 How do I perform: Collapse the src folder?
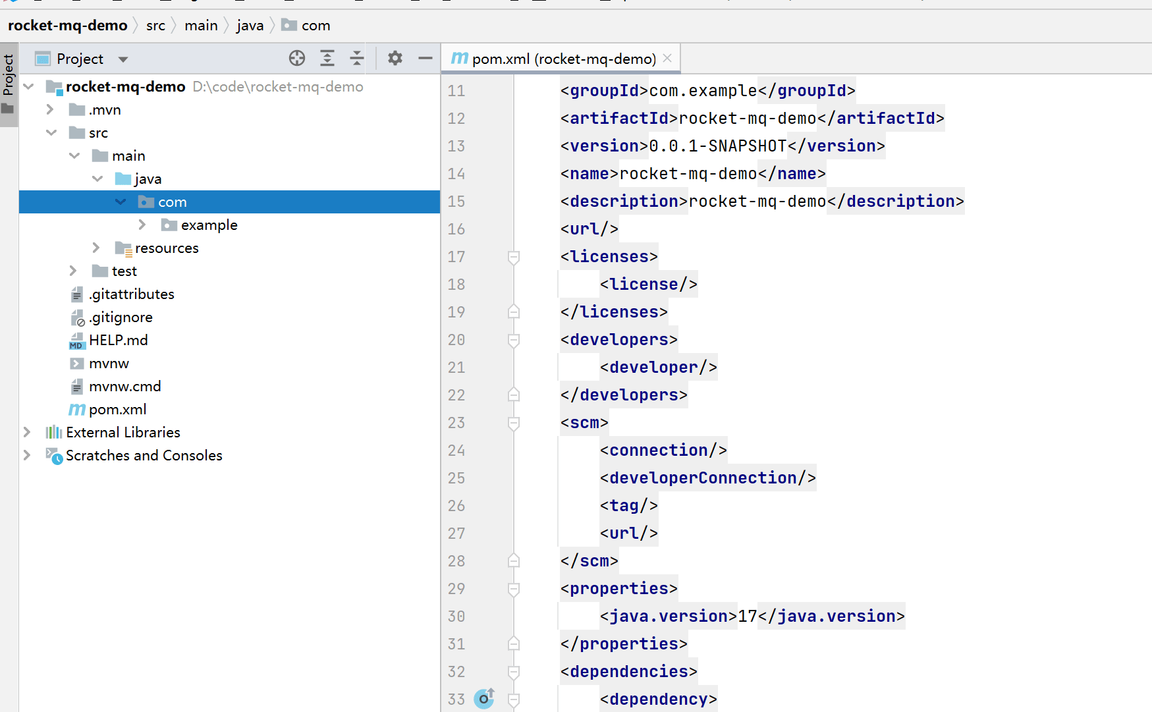click(x=51, y=132)
